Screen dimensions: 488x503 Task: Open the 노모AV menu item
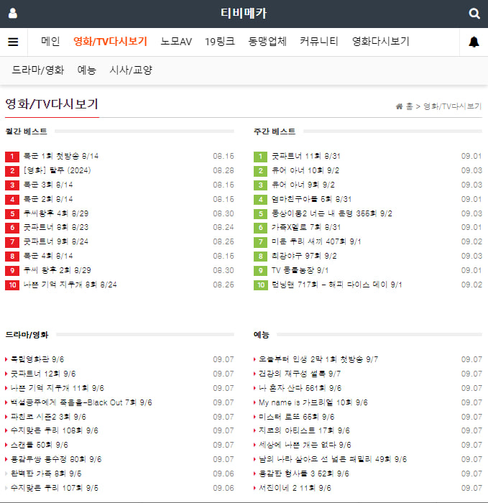176,42
